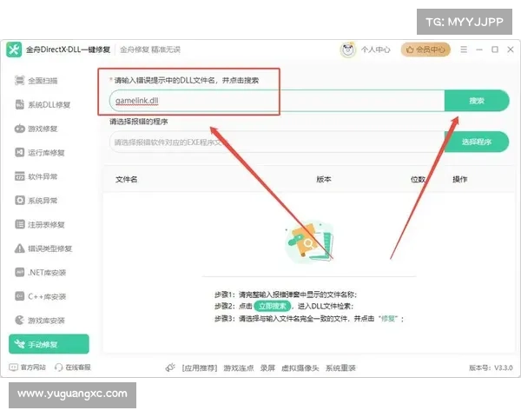Click the 录屏 recommended app link
The width and height of the screenshot is (521, 417).
267,367
